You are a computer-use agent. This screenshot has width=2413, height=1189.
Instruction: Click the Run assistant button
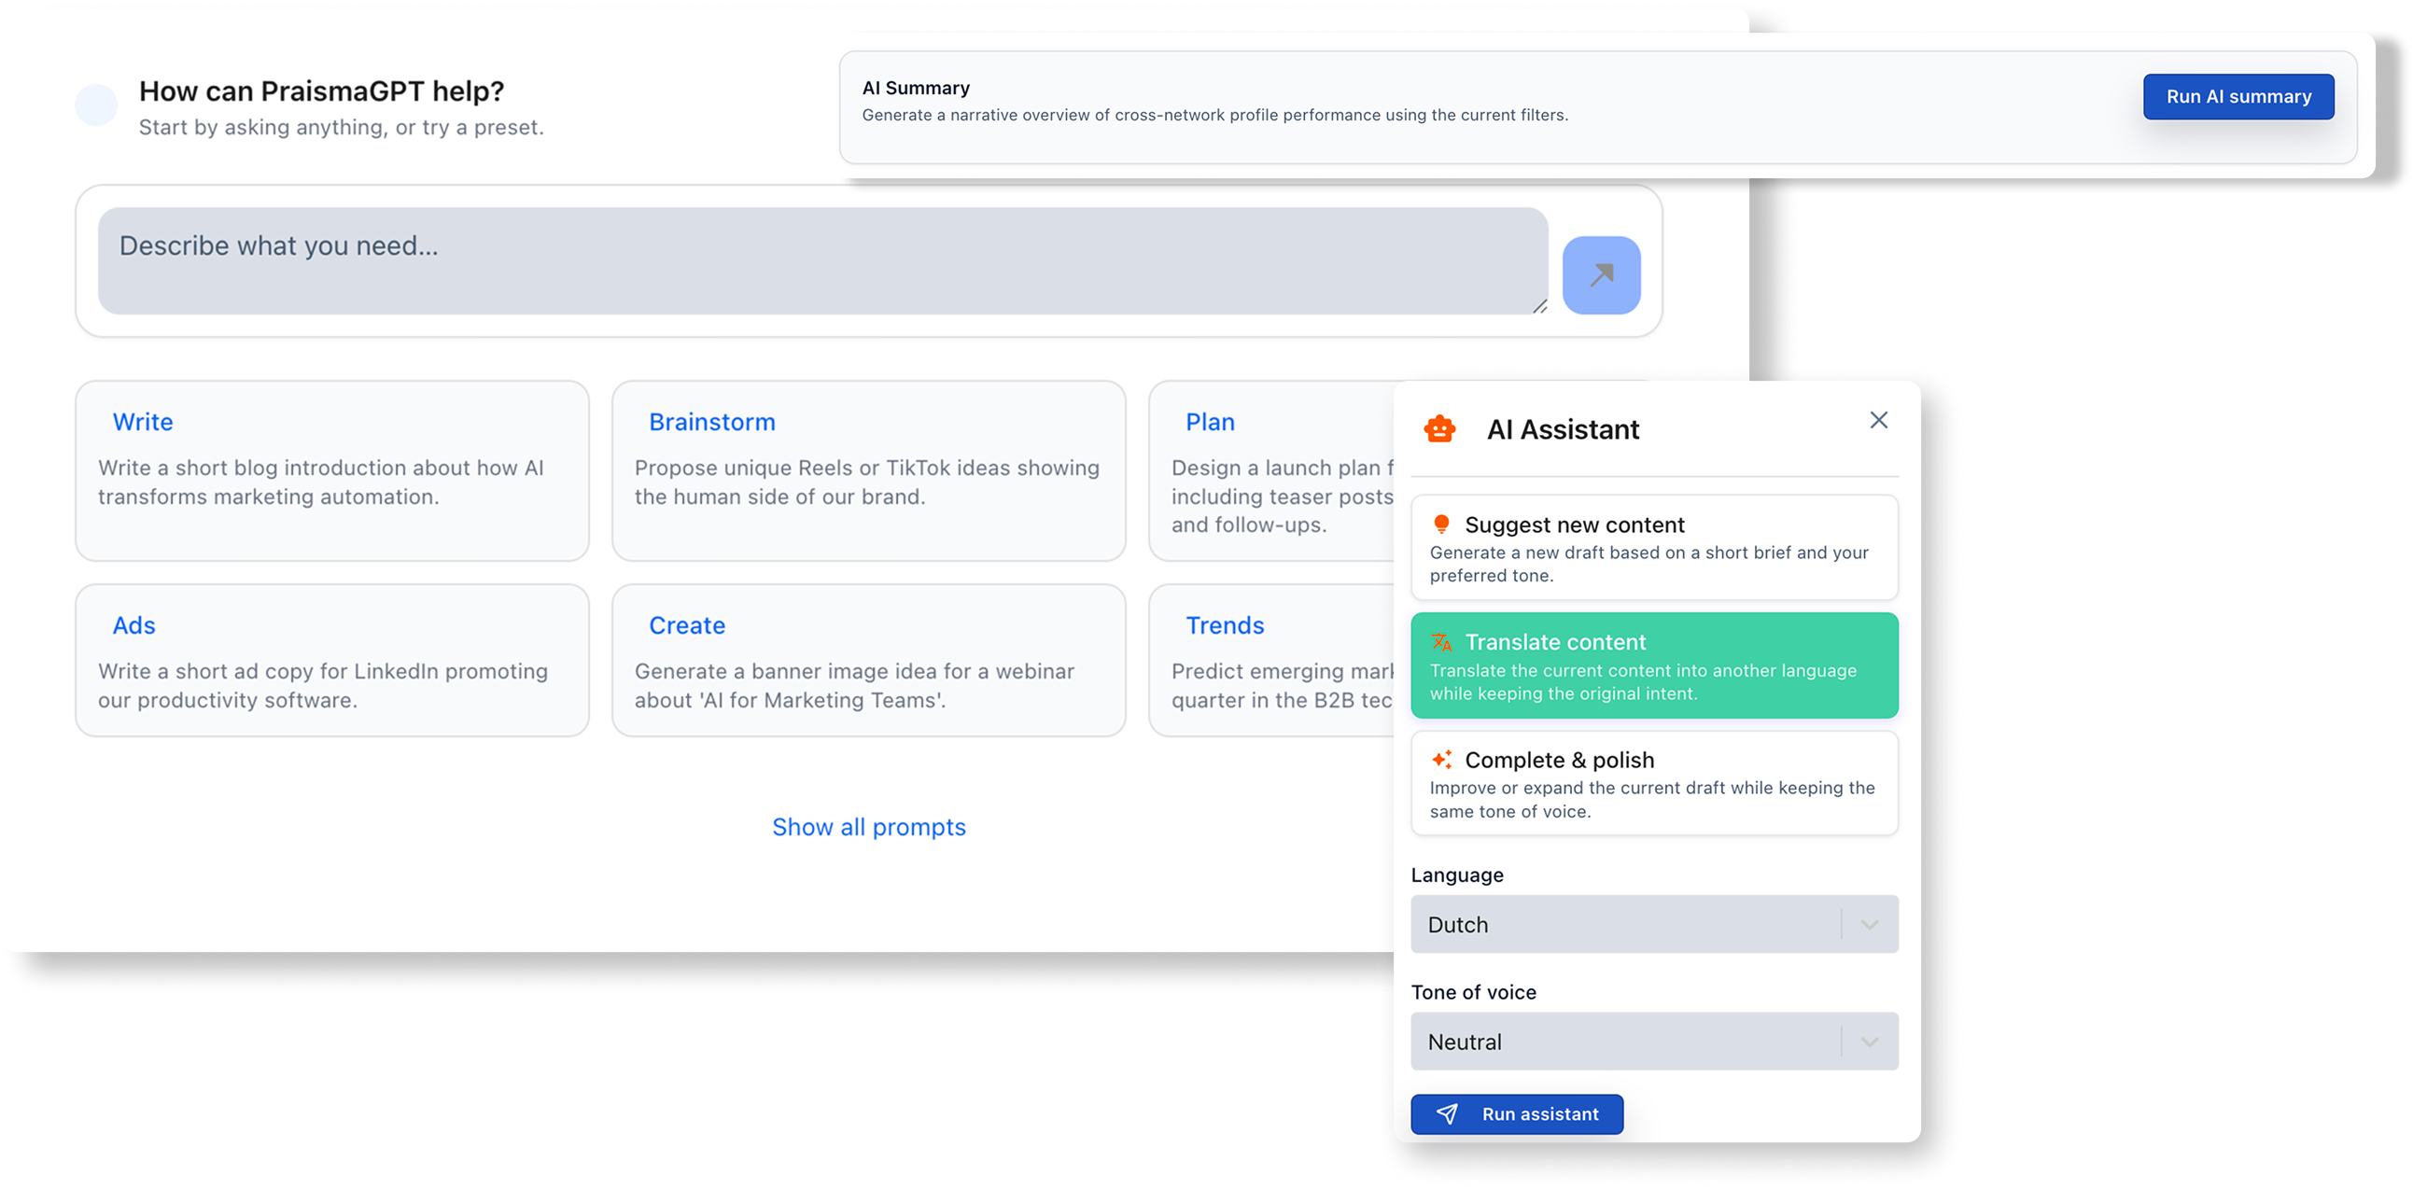coord(1517,1114)
